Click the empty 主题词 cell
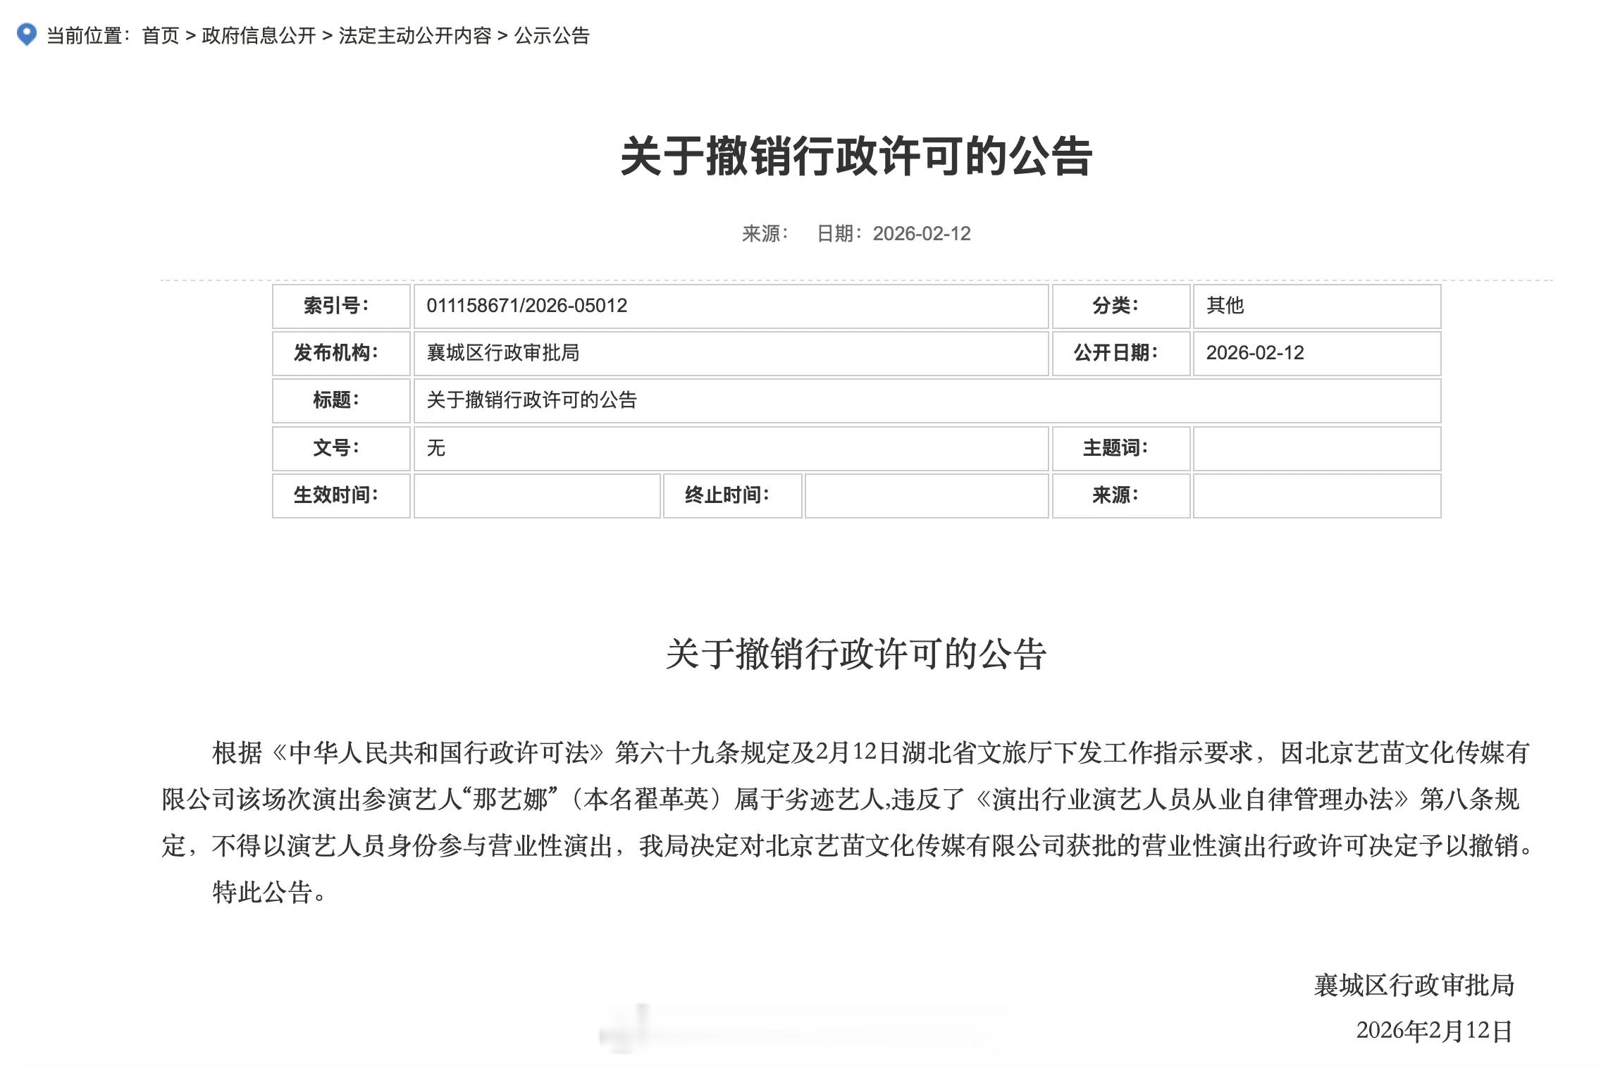This screenshot has height=1068, width=1601. tap(1316, 449)
